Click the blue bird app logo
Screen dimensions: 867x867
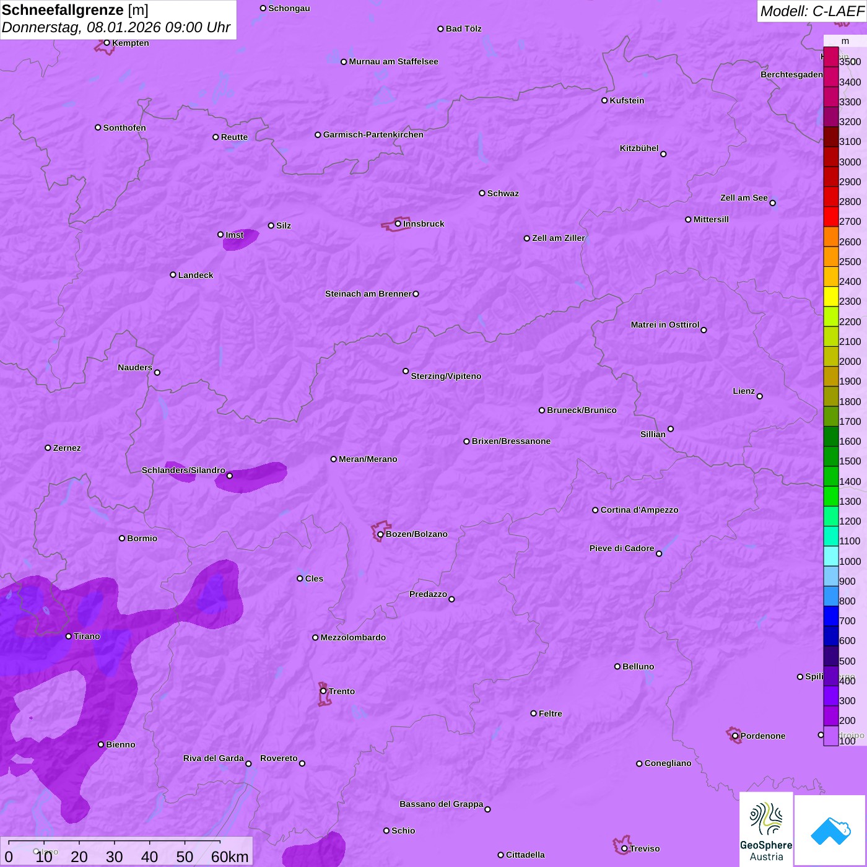(x=830, y=830)
